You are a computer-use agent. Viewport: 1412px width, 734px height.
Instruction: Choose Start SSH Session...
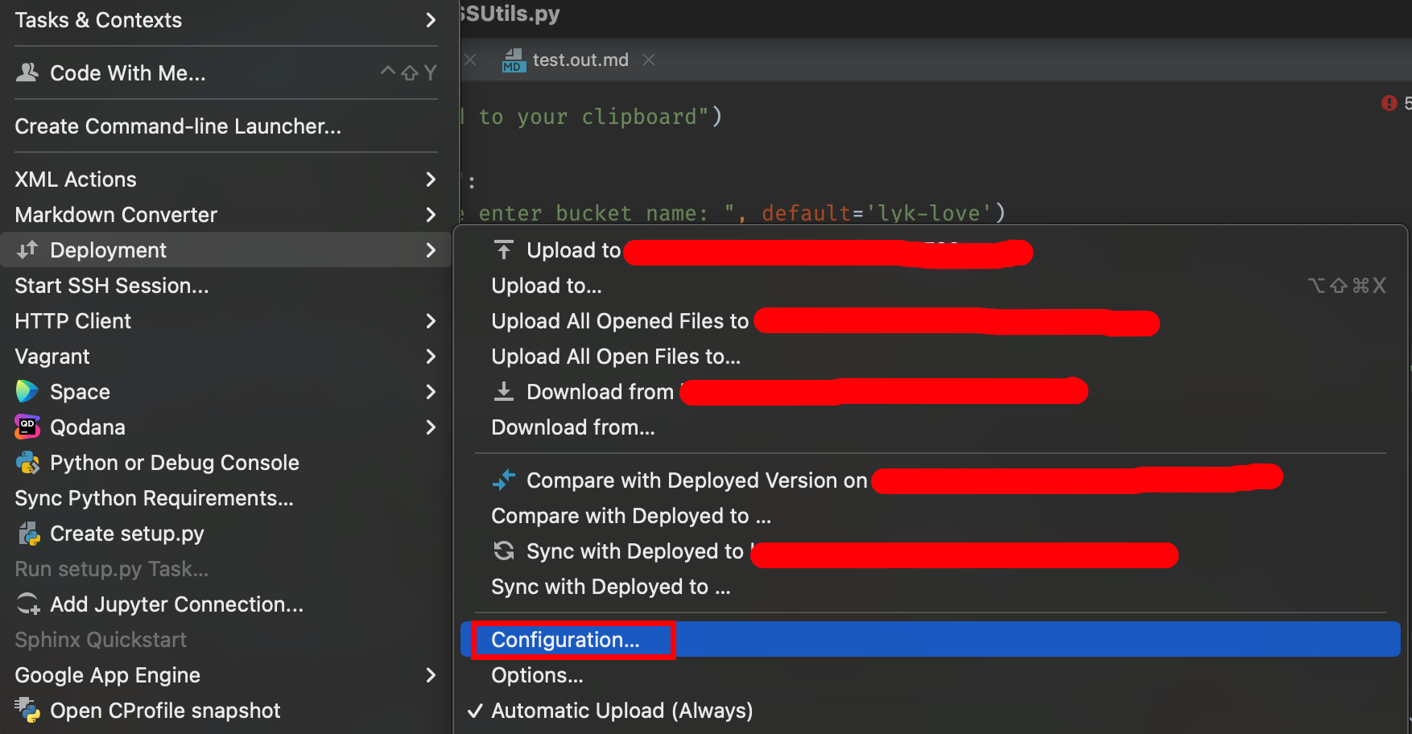point(112,286)
